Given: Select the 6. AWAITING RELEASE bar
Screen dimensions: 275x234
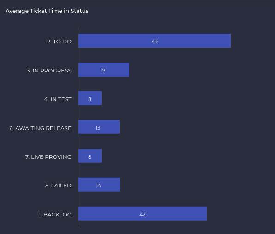Looking at the screenshot, I should [x=99, y=127].
